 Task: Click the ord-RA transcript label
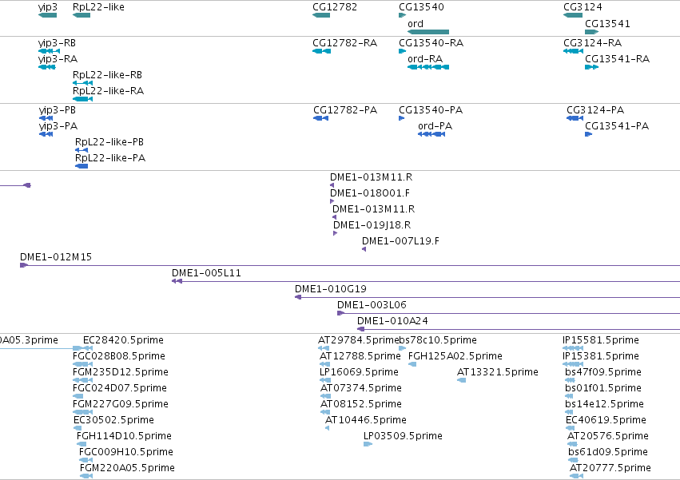coord(425,59)
